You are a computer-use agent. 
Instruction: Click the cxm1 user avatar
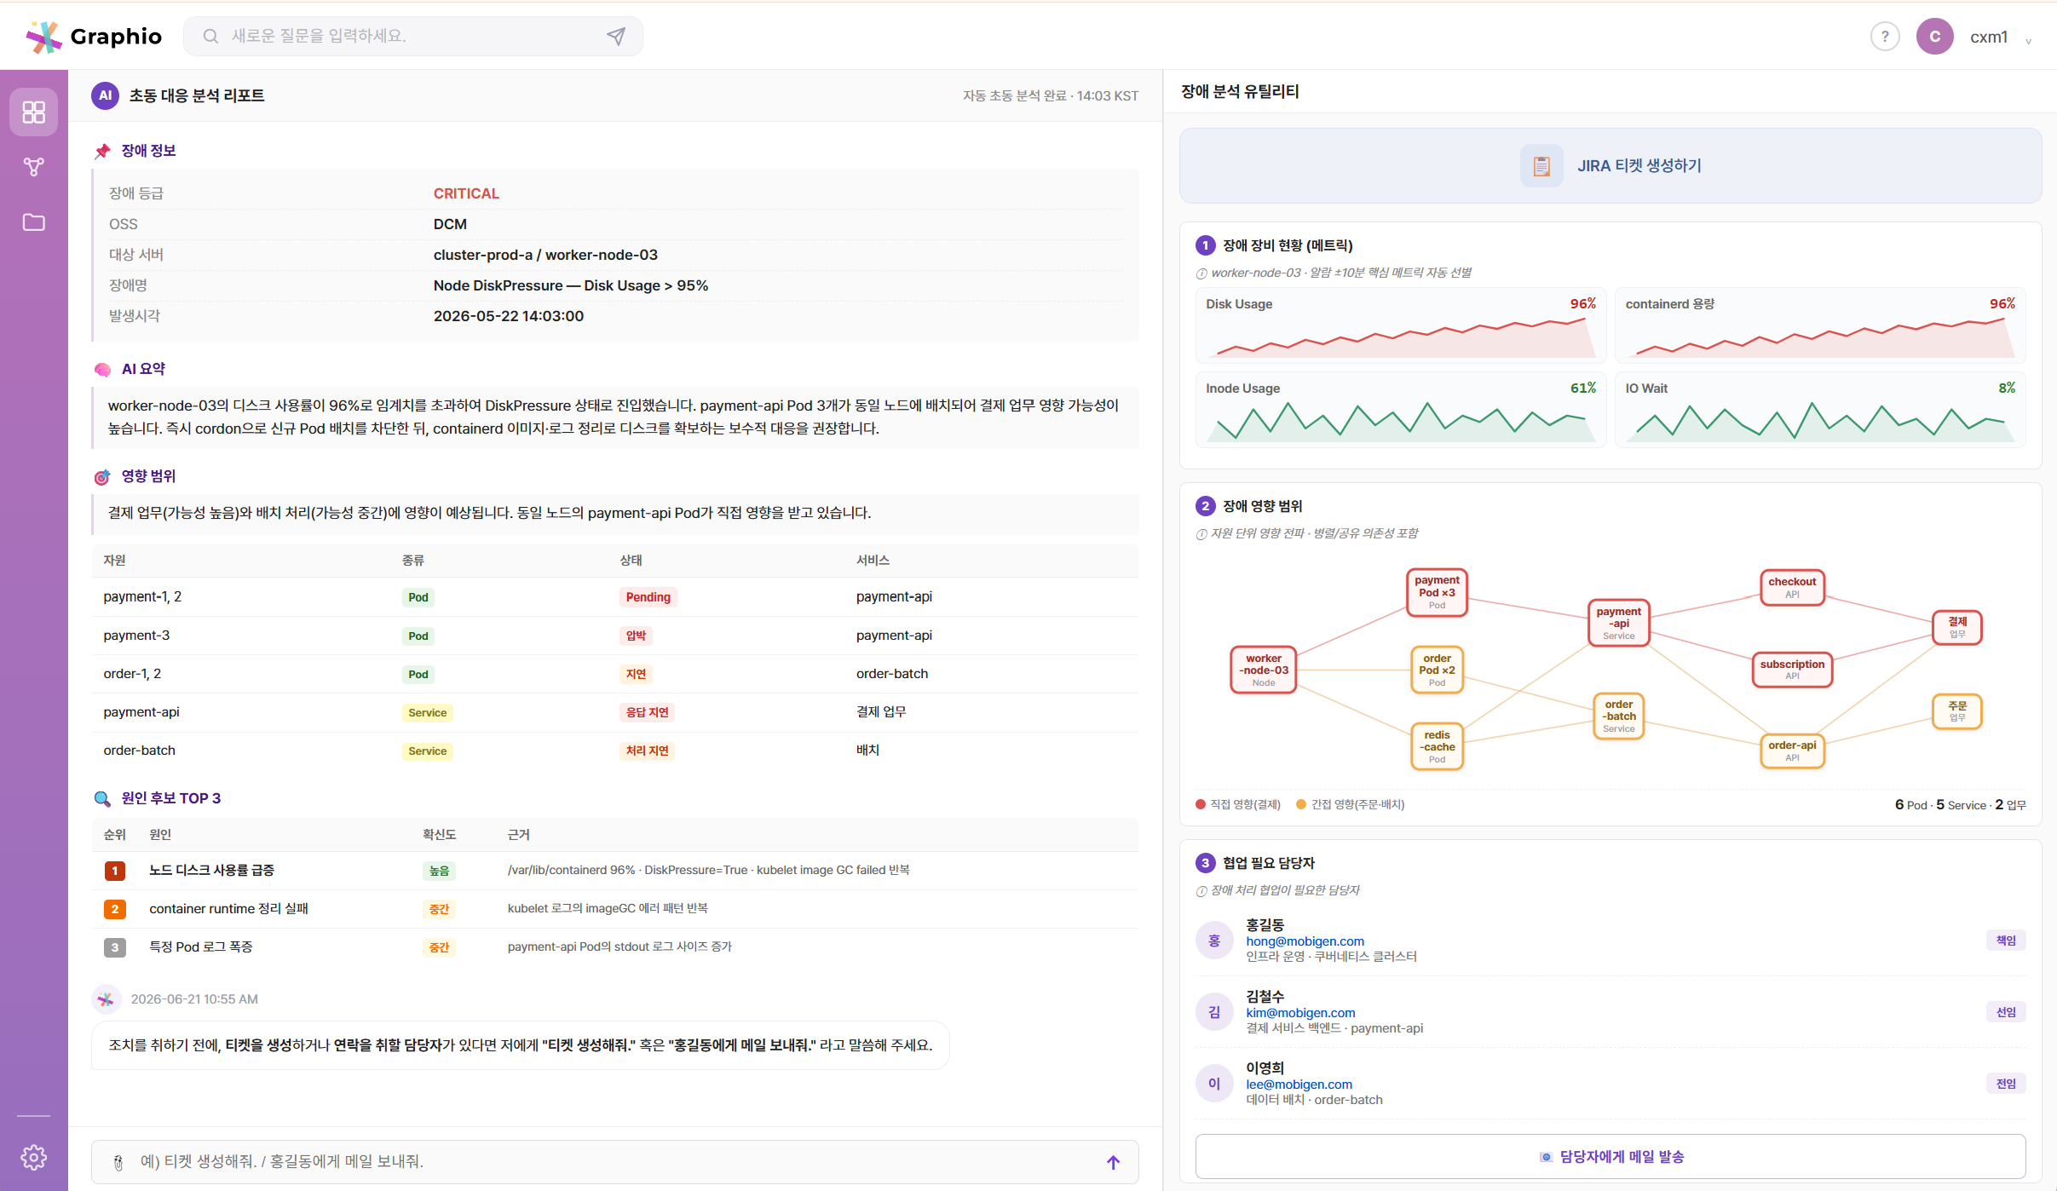click(x=1935, y=37)
